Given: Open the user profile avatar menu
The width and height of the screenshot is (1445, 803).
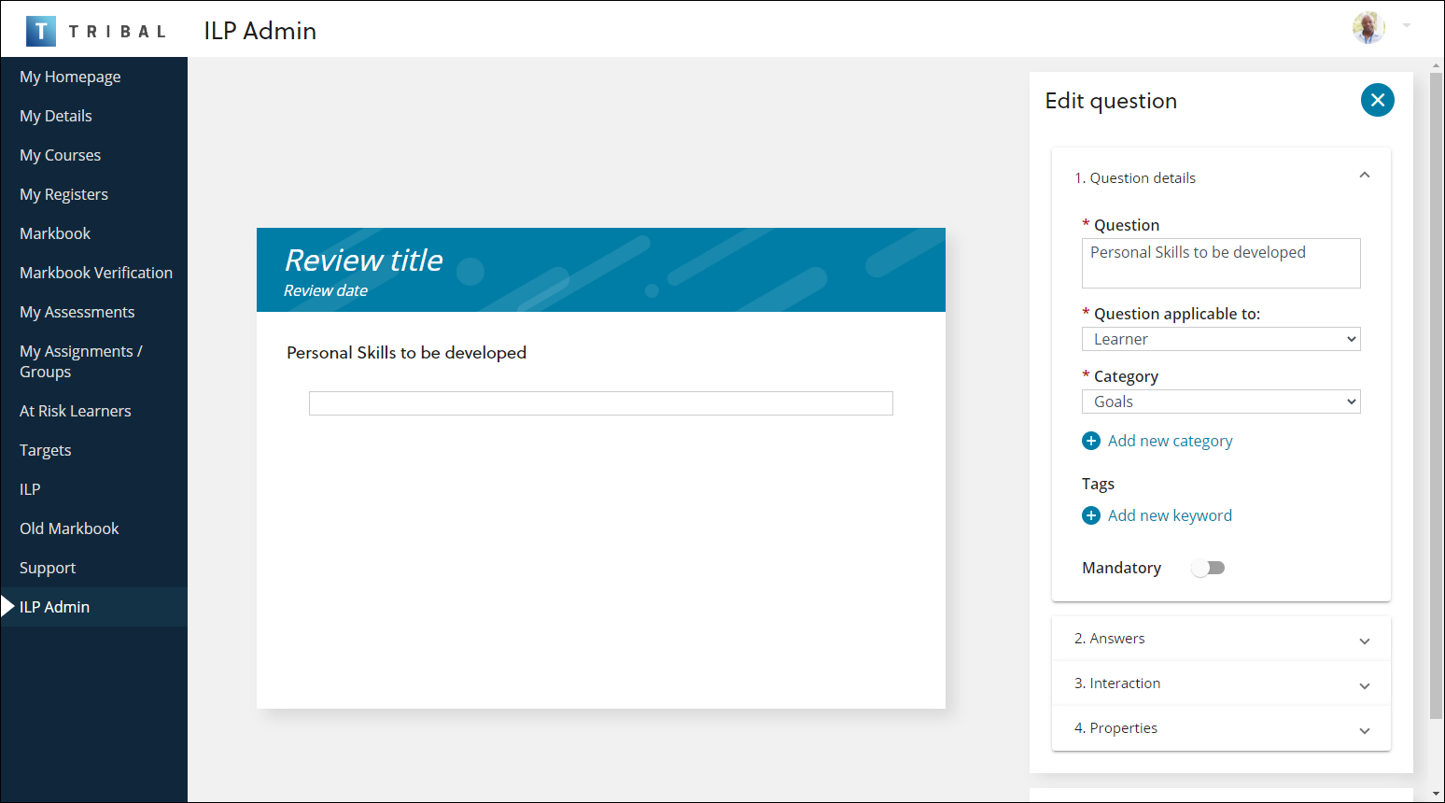Looking at the screenshot, I should tap(1368, 29).
